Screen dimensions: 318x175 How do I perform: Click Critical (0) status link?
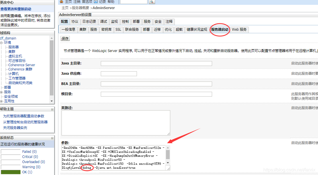click(30, 157)
